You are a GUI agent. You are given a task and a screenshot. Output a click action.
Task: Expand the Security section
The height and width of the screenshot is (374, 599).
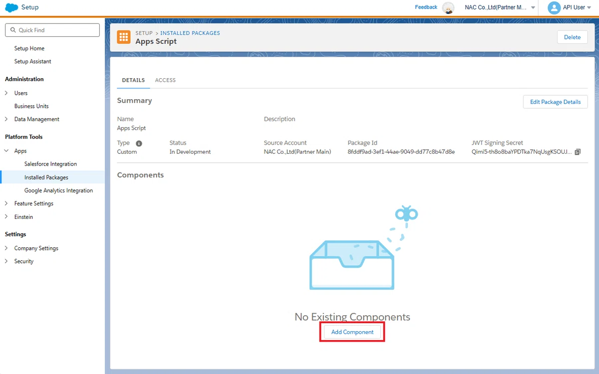6,261
